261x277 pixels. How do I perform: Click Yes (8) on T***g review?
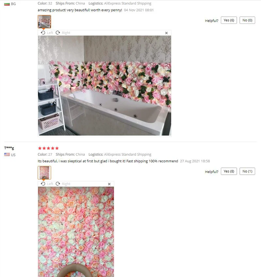(229, 171)
